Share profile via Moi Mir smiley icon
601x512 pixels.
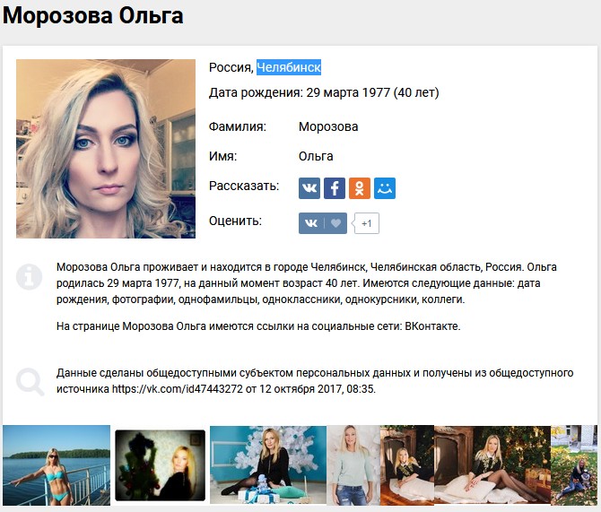(x=385, y=188)
